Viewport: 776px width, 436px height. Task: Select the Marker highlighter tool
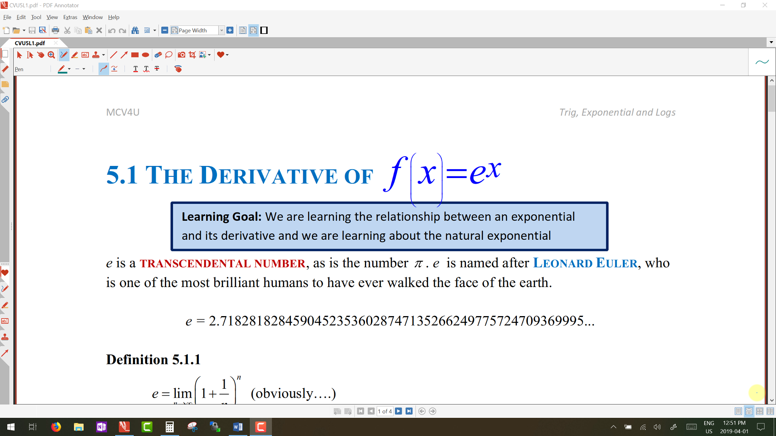click(x=74, y=55)
